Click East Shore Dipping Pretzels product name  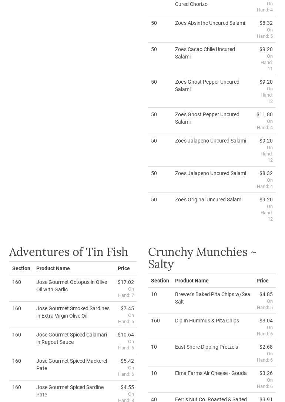206,347
